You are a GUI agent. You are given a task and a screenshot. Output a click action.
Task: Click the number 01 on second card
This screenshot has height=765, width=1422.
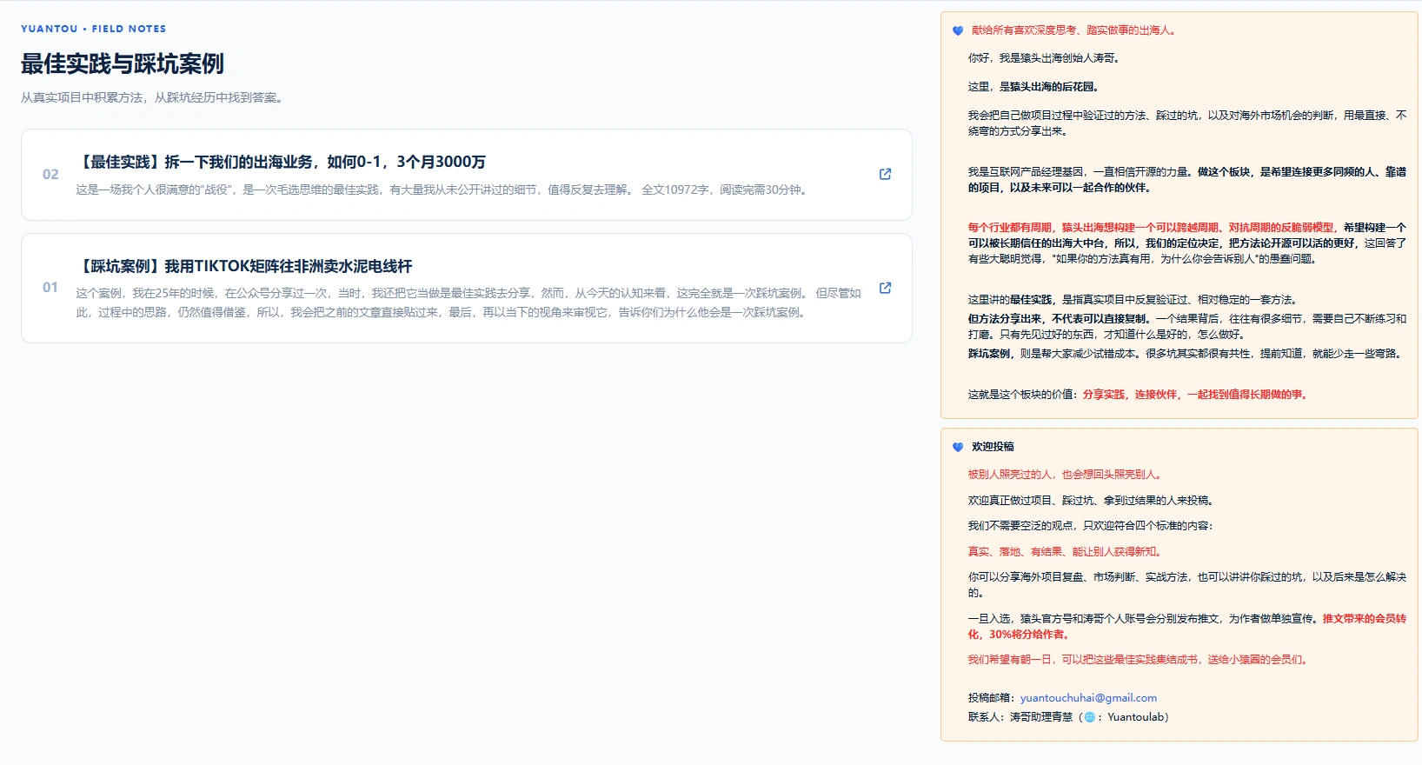(50, 288)
